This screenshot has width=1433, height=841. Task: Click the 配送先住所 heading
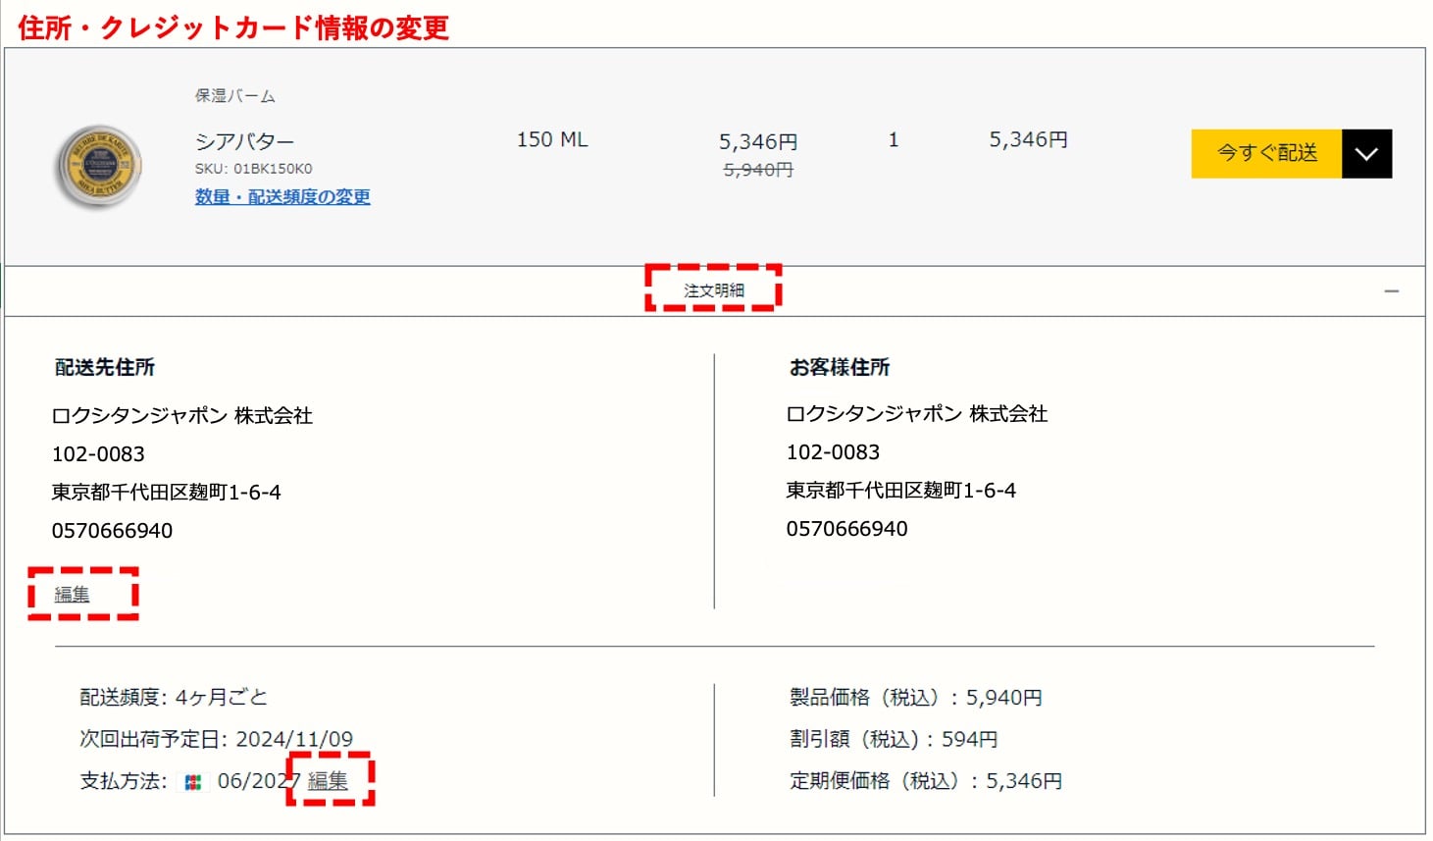pos(105,367)
